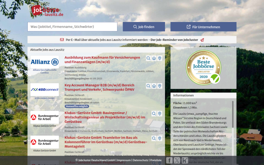The height and width of the screenshot is (165, 264).
Task: Click Beschäftigungsbeginn: 01.09.2025 text
Action: point(83,78)
